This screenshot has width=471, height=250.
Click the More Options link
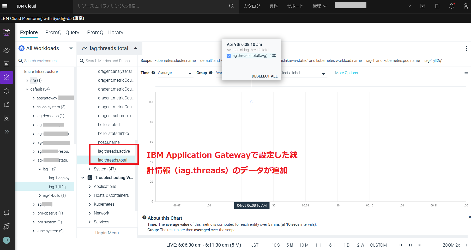(346, 73)
